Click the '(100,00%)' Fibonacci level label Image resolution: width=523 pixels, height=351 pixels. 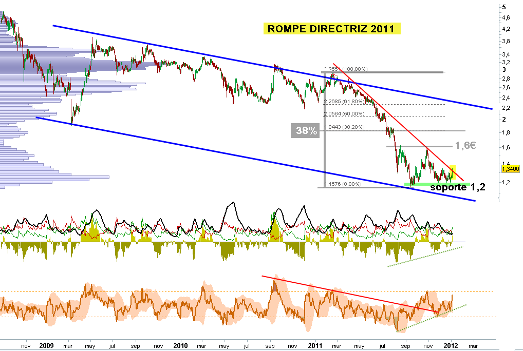click(x=354, y=69)
